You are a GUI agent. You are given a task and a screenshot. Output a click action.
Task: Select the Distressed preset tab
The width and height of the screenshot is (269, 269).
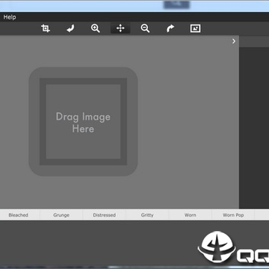click(x=105, y=215)
